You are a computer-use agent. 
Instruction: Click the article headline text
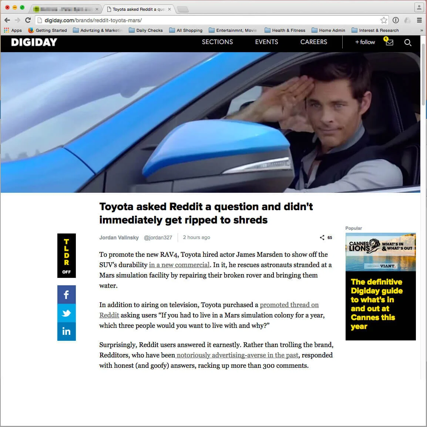click(x=206, y=213)
